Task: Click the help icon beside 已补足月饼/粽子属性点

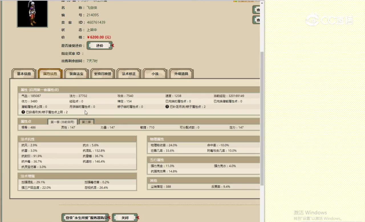Action: pos(167,107)
